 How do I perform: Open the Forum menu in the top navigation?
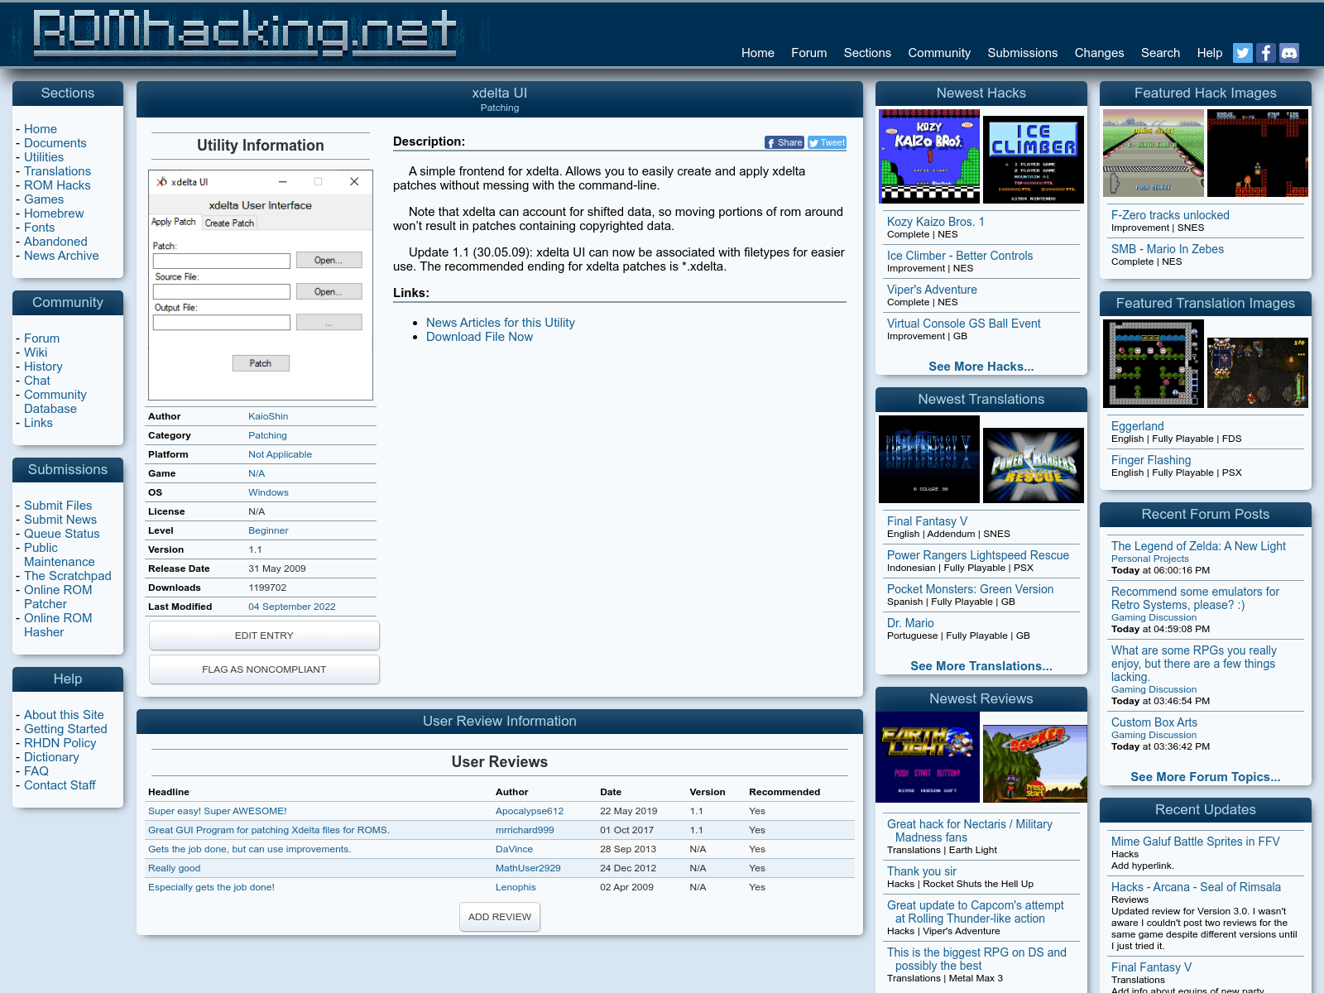(x=809, y=53)
